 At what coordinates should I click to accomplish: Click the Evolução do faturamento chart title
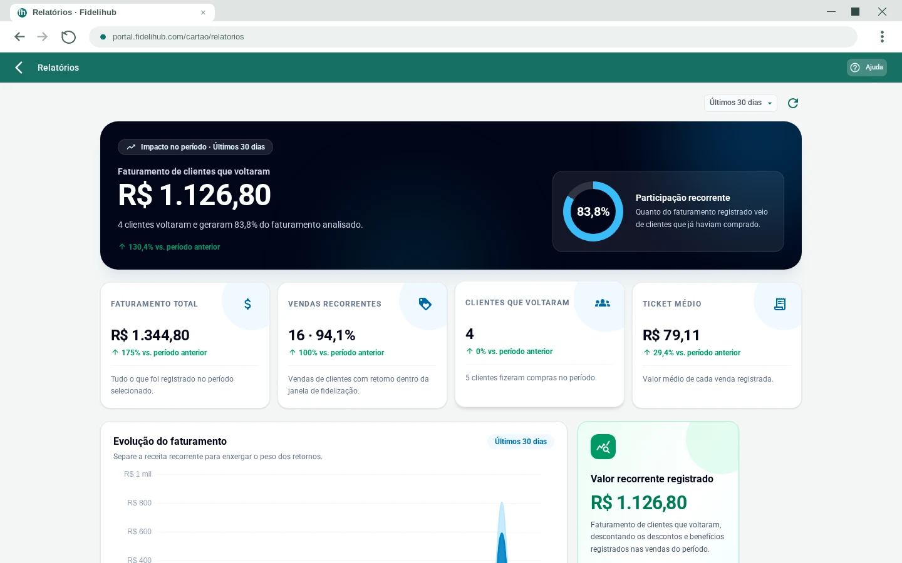coord(170,441)
